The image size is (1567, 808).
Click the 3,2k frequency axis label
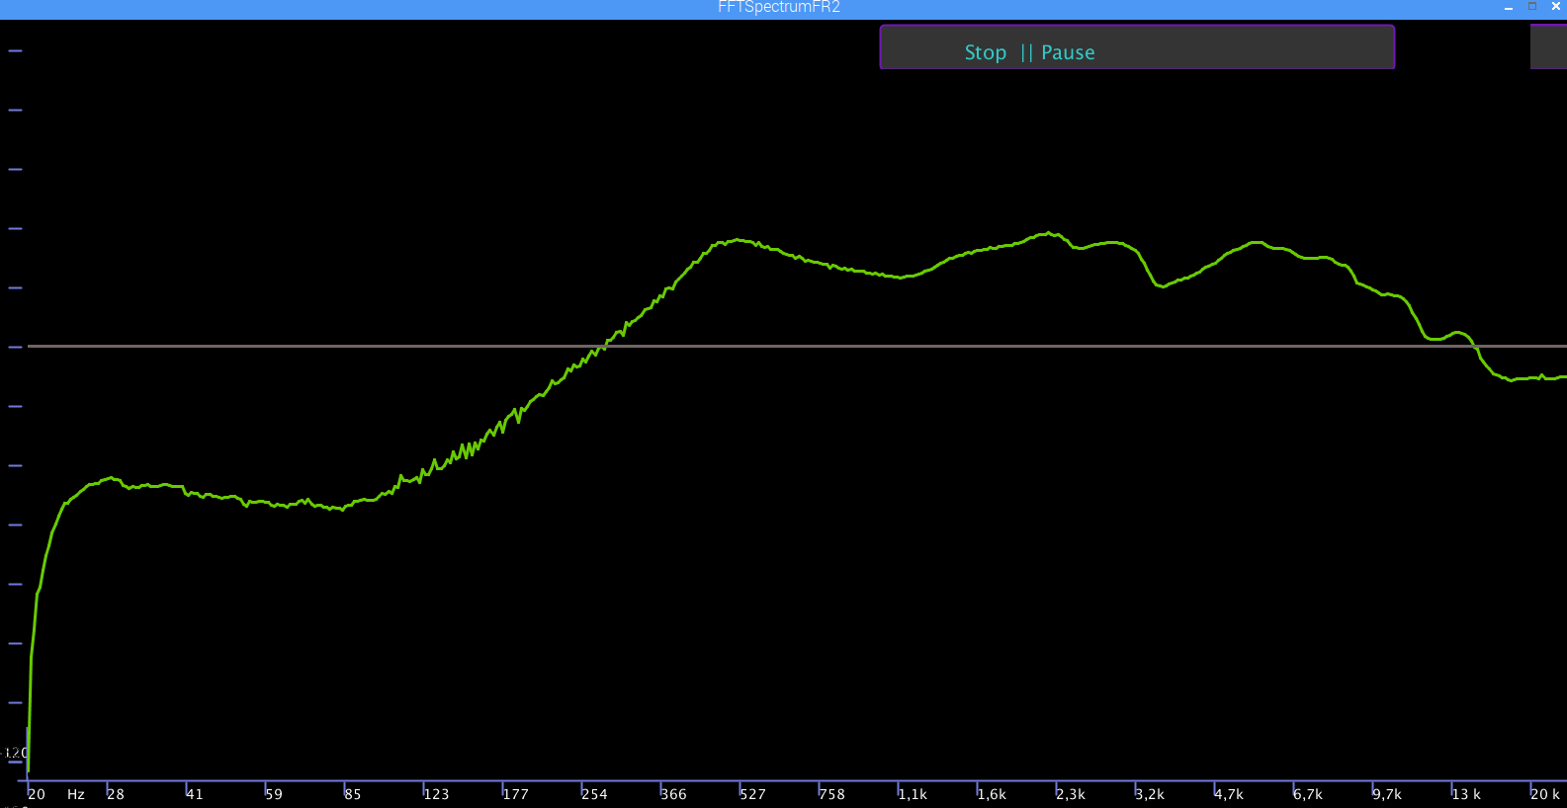1150,794
